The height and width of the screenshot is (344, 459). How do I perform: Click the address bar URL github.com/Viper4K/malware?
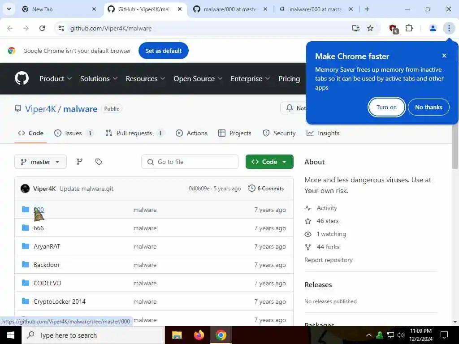click(111, 28)
